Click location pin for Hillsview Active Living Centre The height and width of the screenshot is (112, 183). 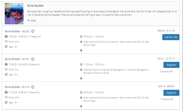(x=81, y=70)
